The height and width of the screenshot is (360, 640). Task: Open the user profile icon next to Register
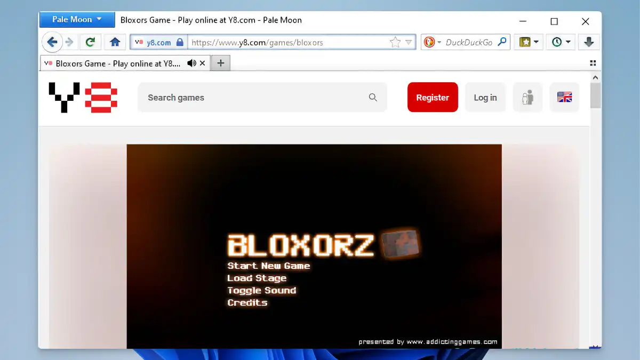tap(527, 97)
